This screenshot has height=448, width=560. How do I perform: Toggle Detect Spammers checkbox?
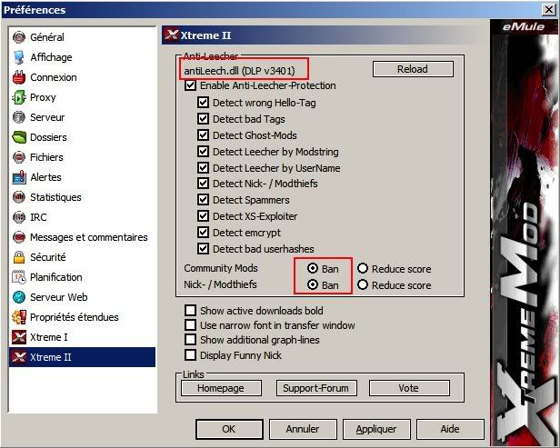tap(204, 200)
